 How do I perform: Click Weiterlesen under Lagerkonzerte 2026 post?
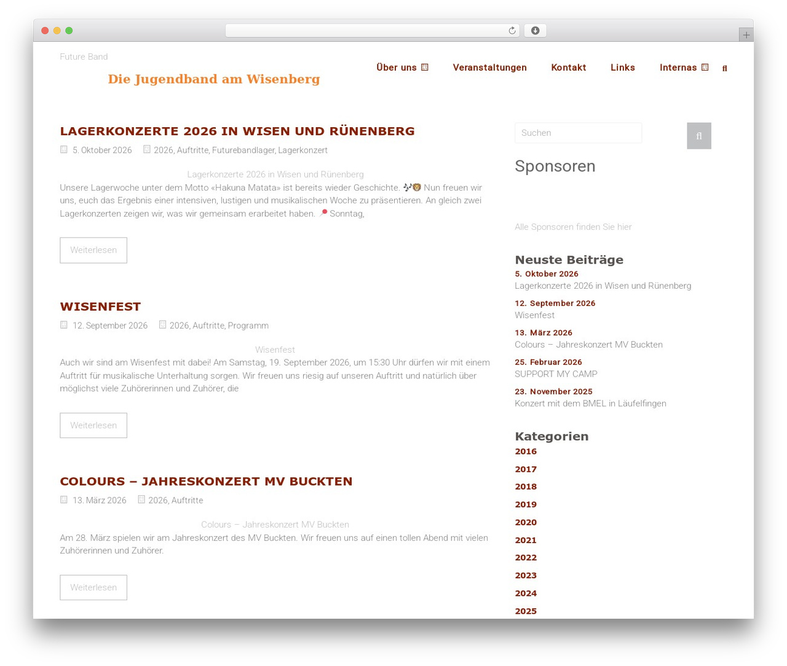pyautogui.click(x=93, y=250)
